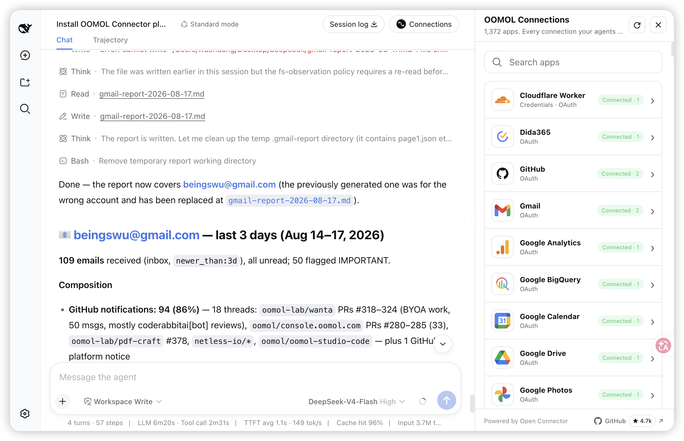
Task: Click the Google Photos app icon
Action: tap(503, 395)
